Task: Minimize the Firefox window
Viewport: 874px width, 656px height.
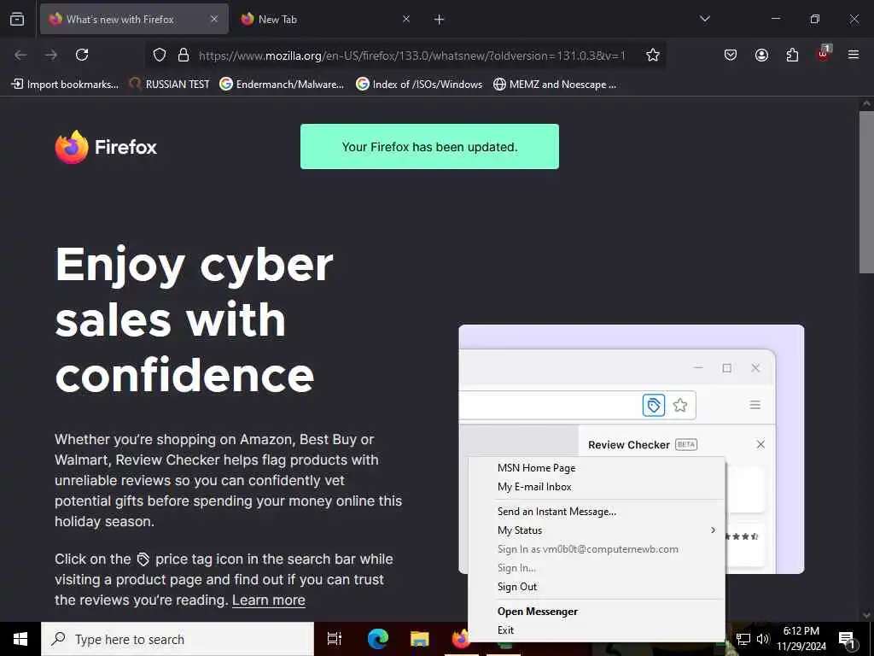Action: click(x=775, y=19)
